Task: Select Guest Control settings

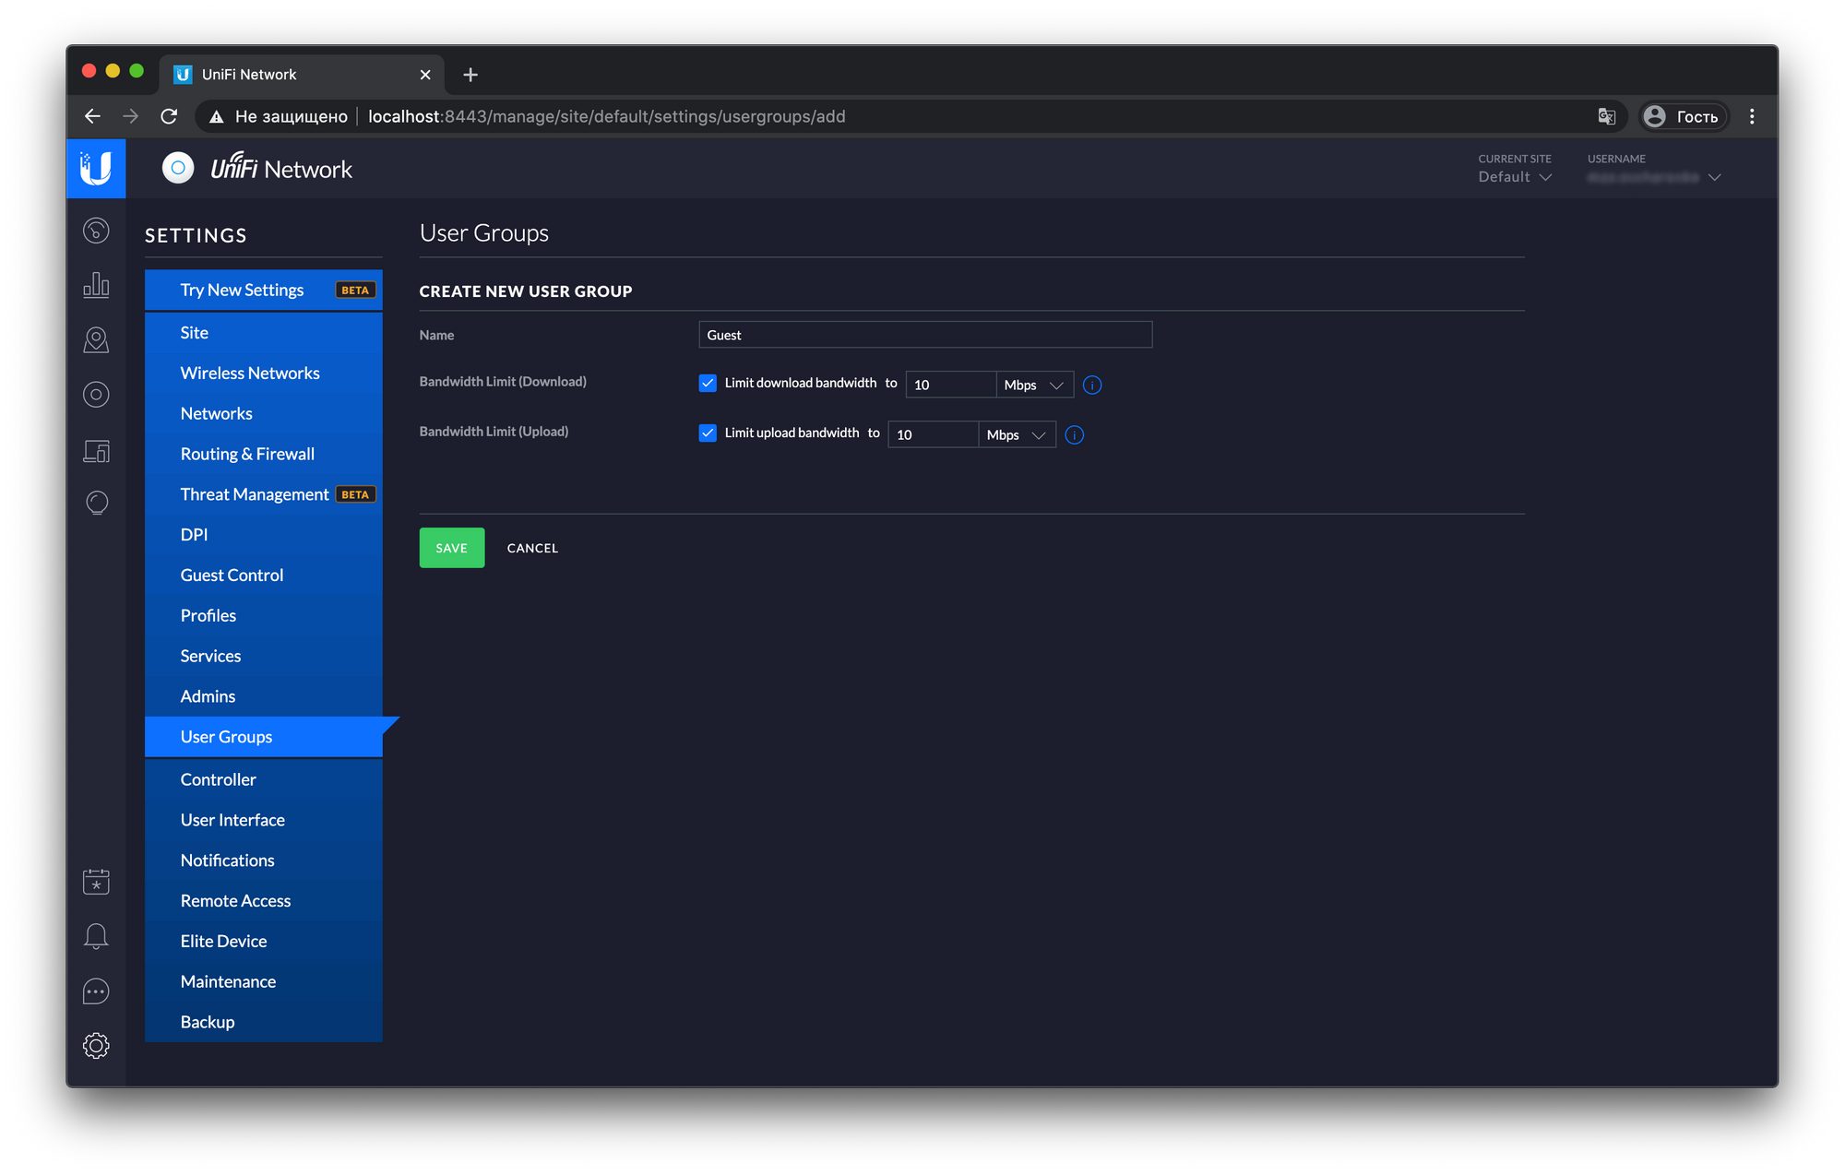Action: 264,576
